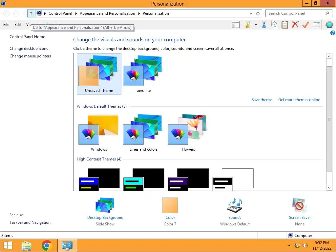Click the Up arrow navigation button
Image resolution: width=336 pixels, height=252 pixels.
click(31, 13)
